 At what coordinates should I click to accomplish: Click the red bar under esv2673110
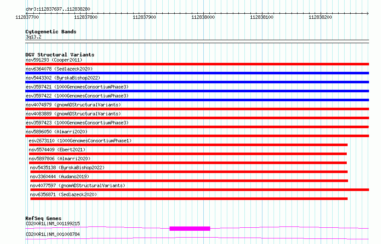[188, 145]
